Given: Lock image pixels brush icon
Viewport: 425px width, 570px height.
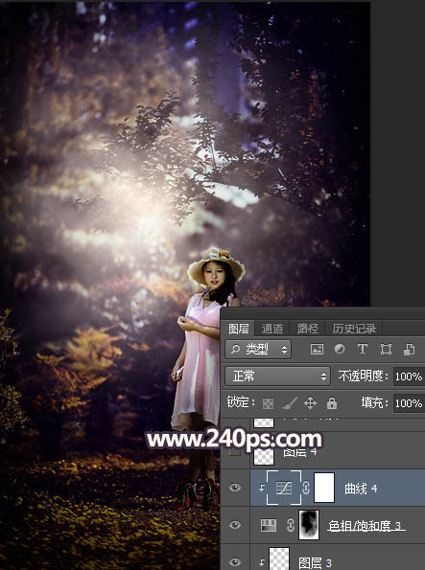Looking at the screenshot, I should (290, 403).
